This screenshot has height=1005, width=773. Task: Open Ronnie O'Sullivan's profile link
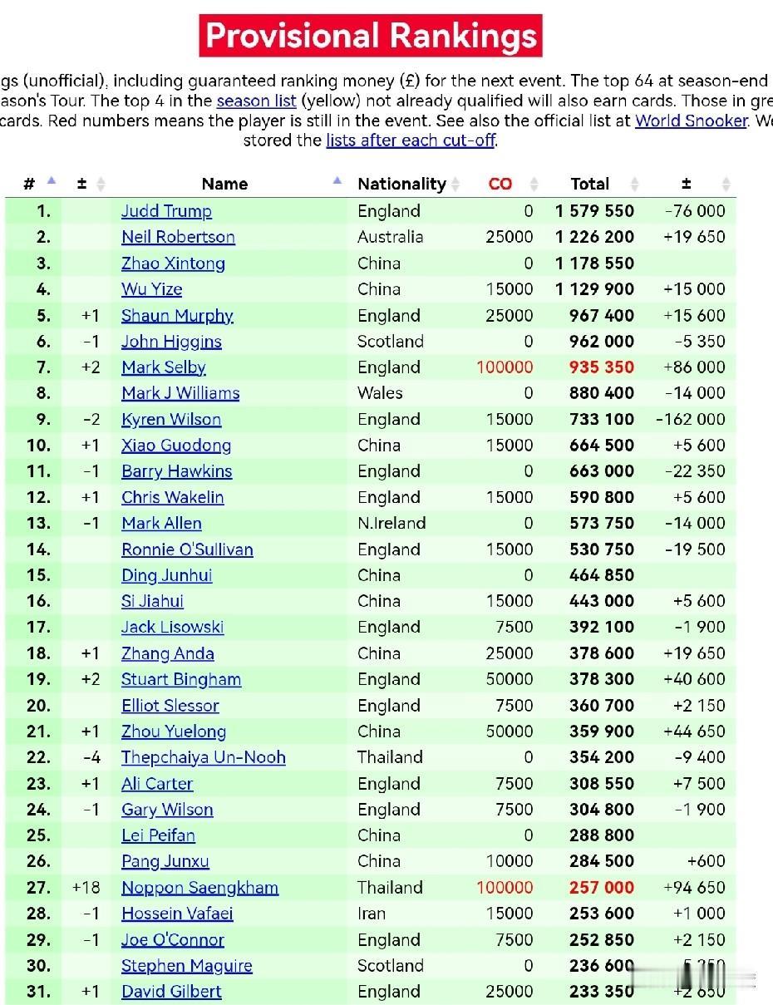coord(187,549)
